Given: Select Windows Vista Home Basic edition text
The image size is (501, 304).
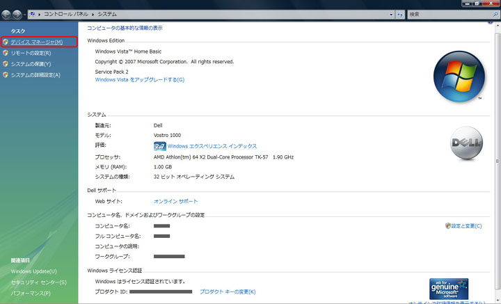Looking at the screenshot, I should click(128, 51).
